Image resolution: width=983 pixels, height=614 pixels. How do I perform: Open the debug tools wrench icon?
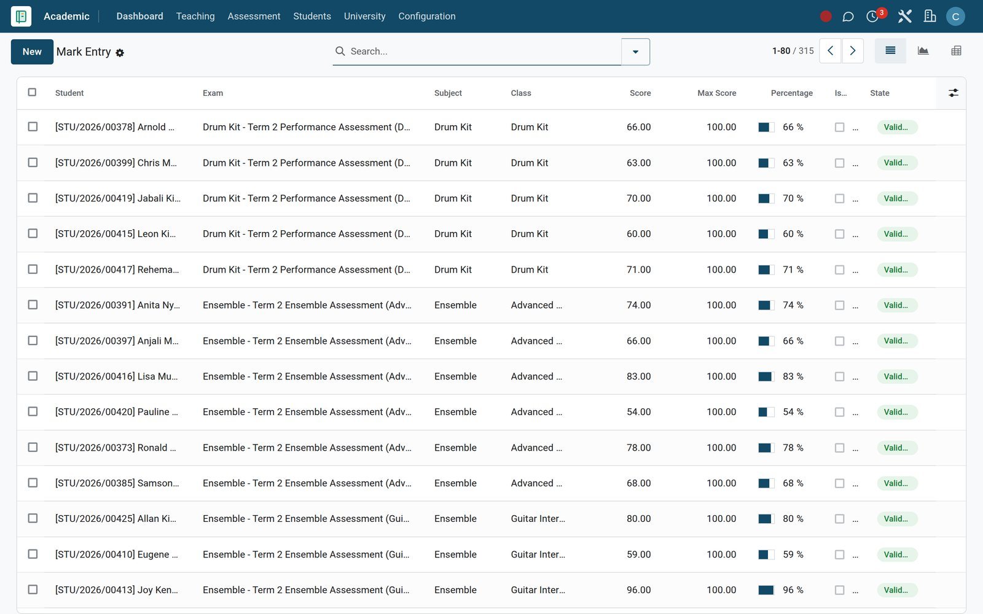pyautogui.click(x=904, y=17)
